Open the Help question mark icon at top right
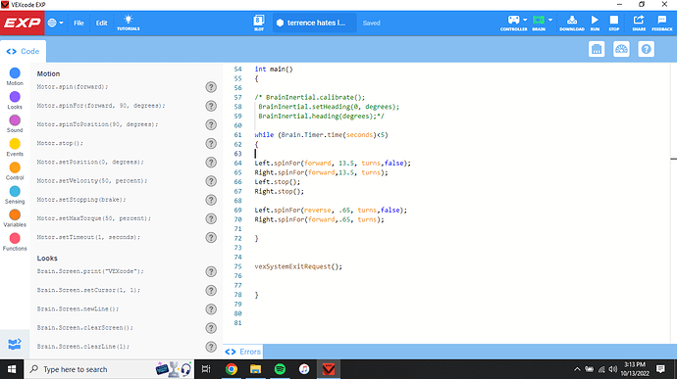 pos(646,49)
